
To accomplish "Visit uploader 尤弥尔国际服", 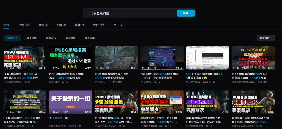I will 197,126.
